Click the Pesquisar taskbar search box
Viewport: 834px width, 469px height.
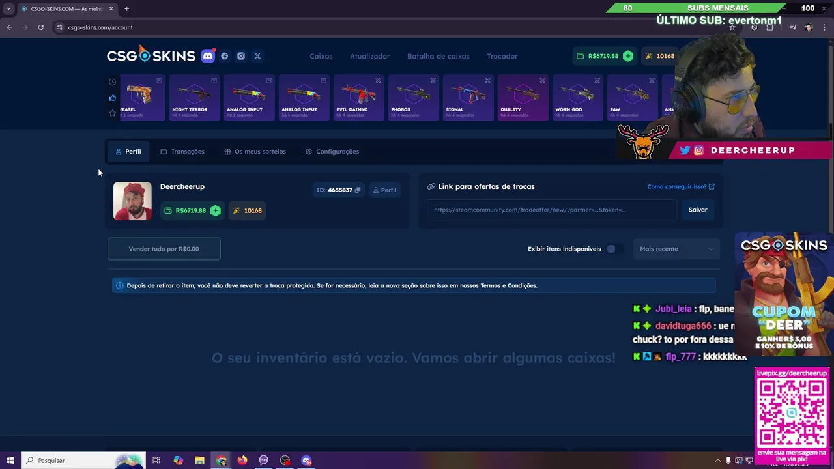coord(83,461)
